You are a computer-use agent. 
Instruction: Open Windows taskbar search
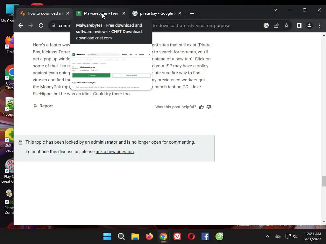point(121,236)
